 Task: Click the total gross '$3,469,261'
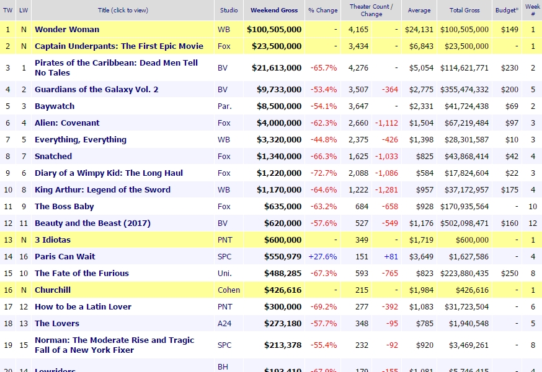469,345
